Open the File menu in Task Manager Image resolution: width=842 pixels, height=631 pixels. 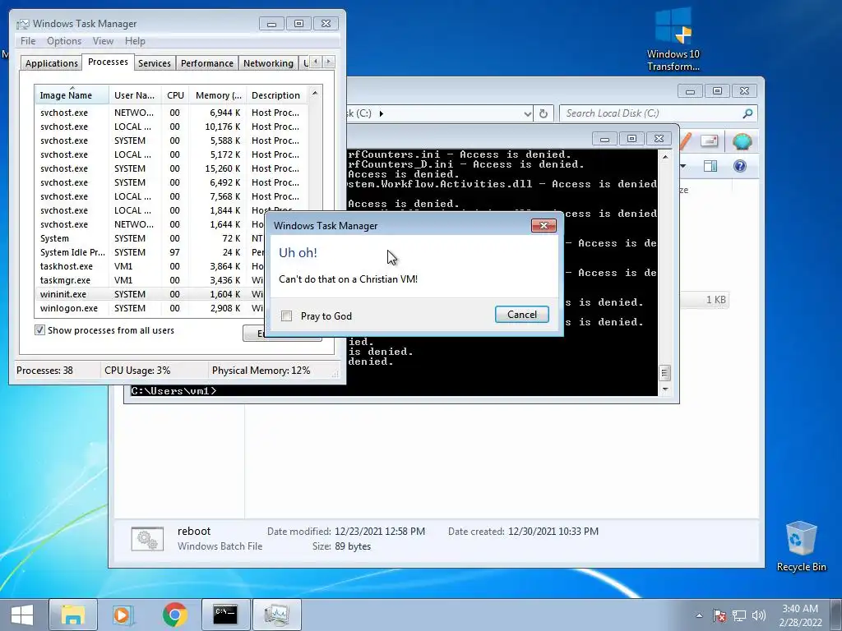tap(28, 41)
